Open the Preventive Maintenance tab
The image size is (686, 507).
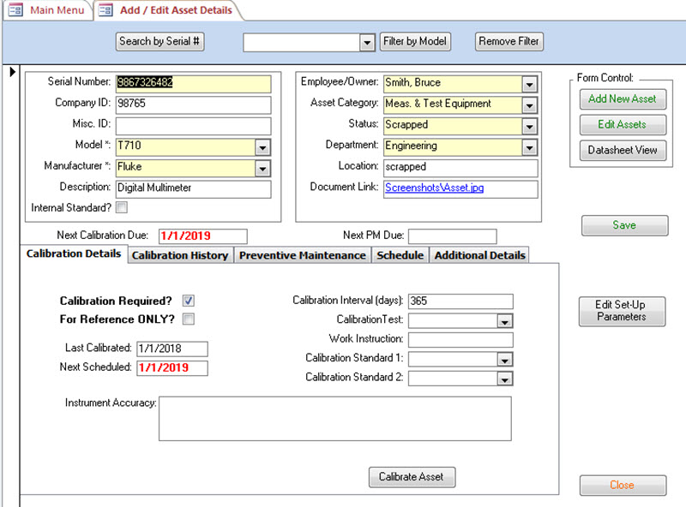click(x=303, y=255)
